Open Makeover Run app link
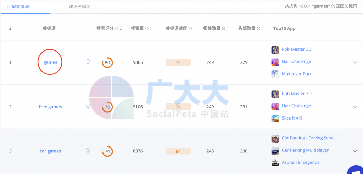Screen dimensions: 363x174 coord(296,74)
